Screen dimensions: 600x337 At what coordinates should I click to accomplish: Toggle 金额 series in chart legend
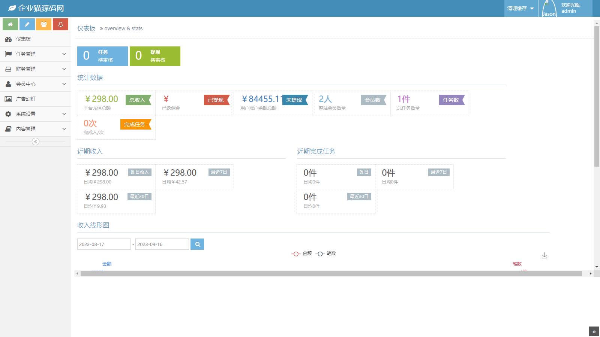click(x=301, y=253)
